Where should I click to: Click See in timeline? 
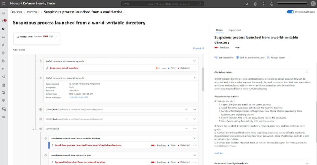coord(224,57)
